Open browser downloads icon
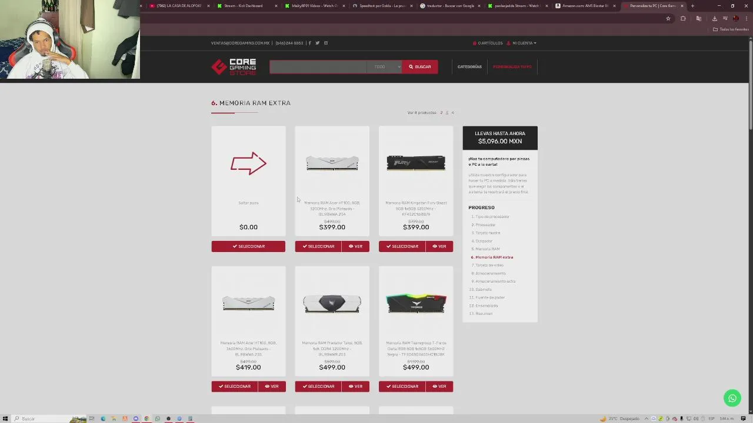Screen dimensions: 753x423 point(714,18)
